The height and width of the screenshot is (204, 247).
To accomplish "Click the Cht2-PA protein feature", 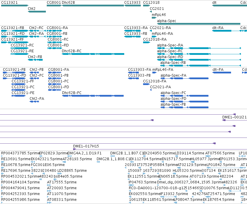I will tap(34, 102).
